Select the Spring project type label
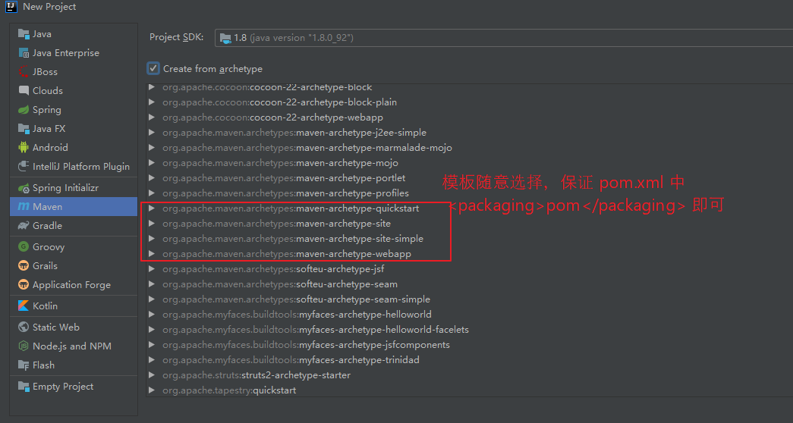Image resolution: width=793 pixels, height=423 pixels. [x=47, y=110]
